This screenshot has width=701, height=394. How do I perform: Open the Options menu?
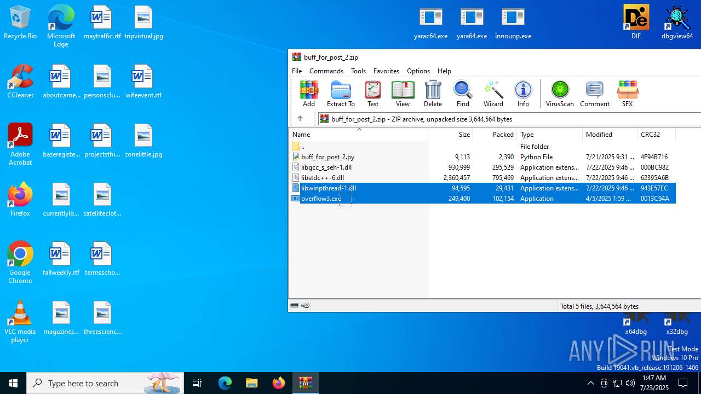418,71
